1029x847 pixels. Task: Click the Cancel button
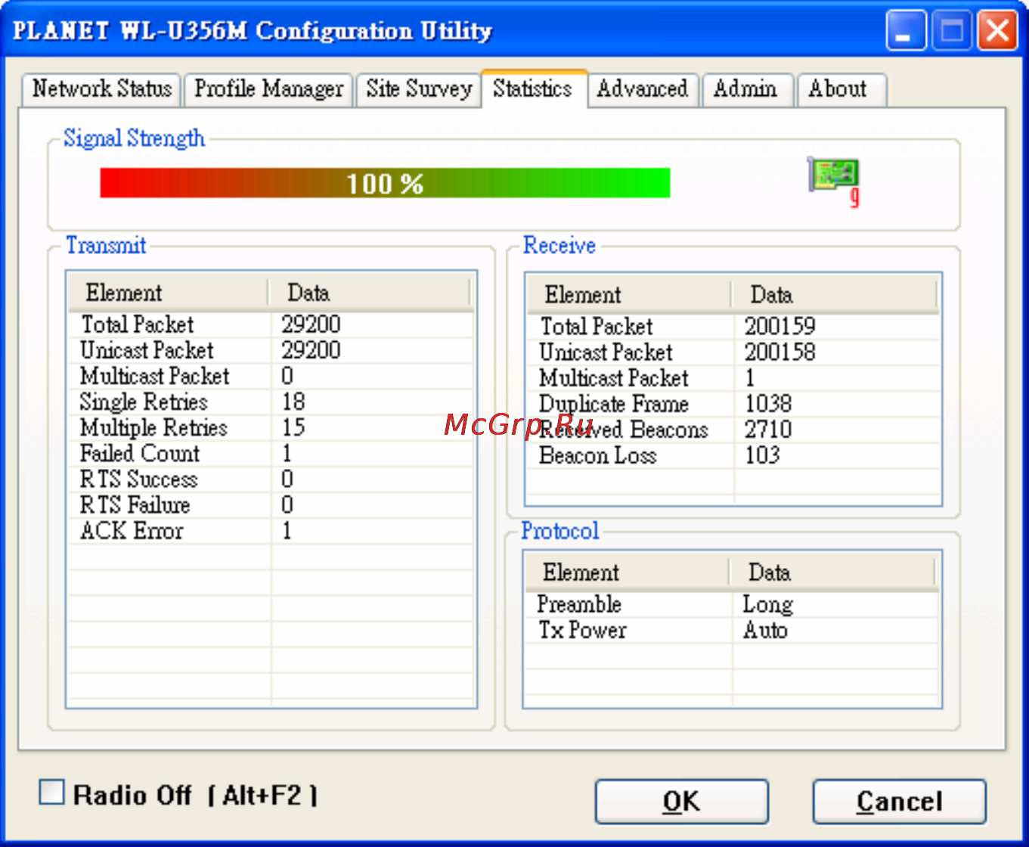900,802
